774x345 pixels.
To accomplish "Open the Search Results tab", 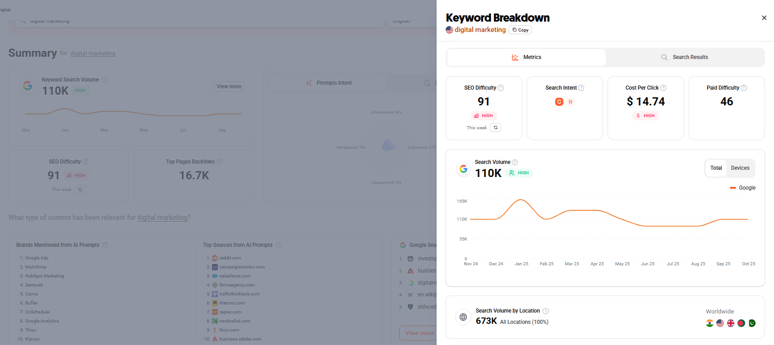I will (685, 57).
